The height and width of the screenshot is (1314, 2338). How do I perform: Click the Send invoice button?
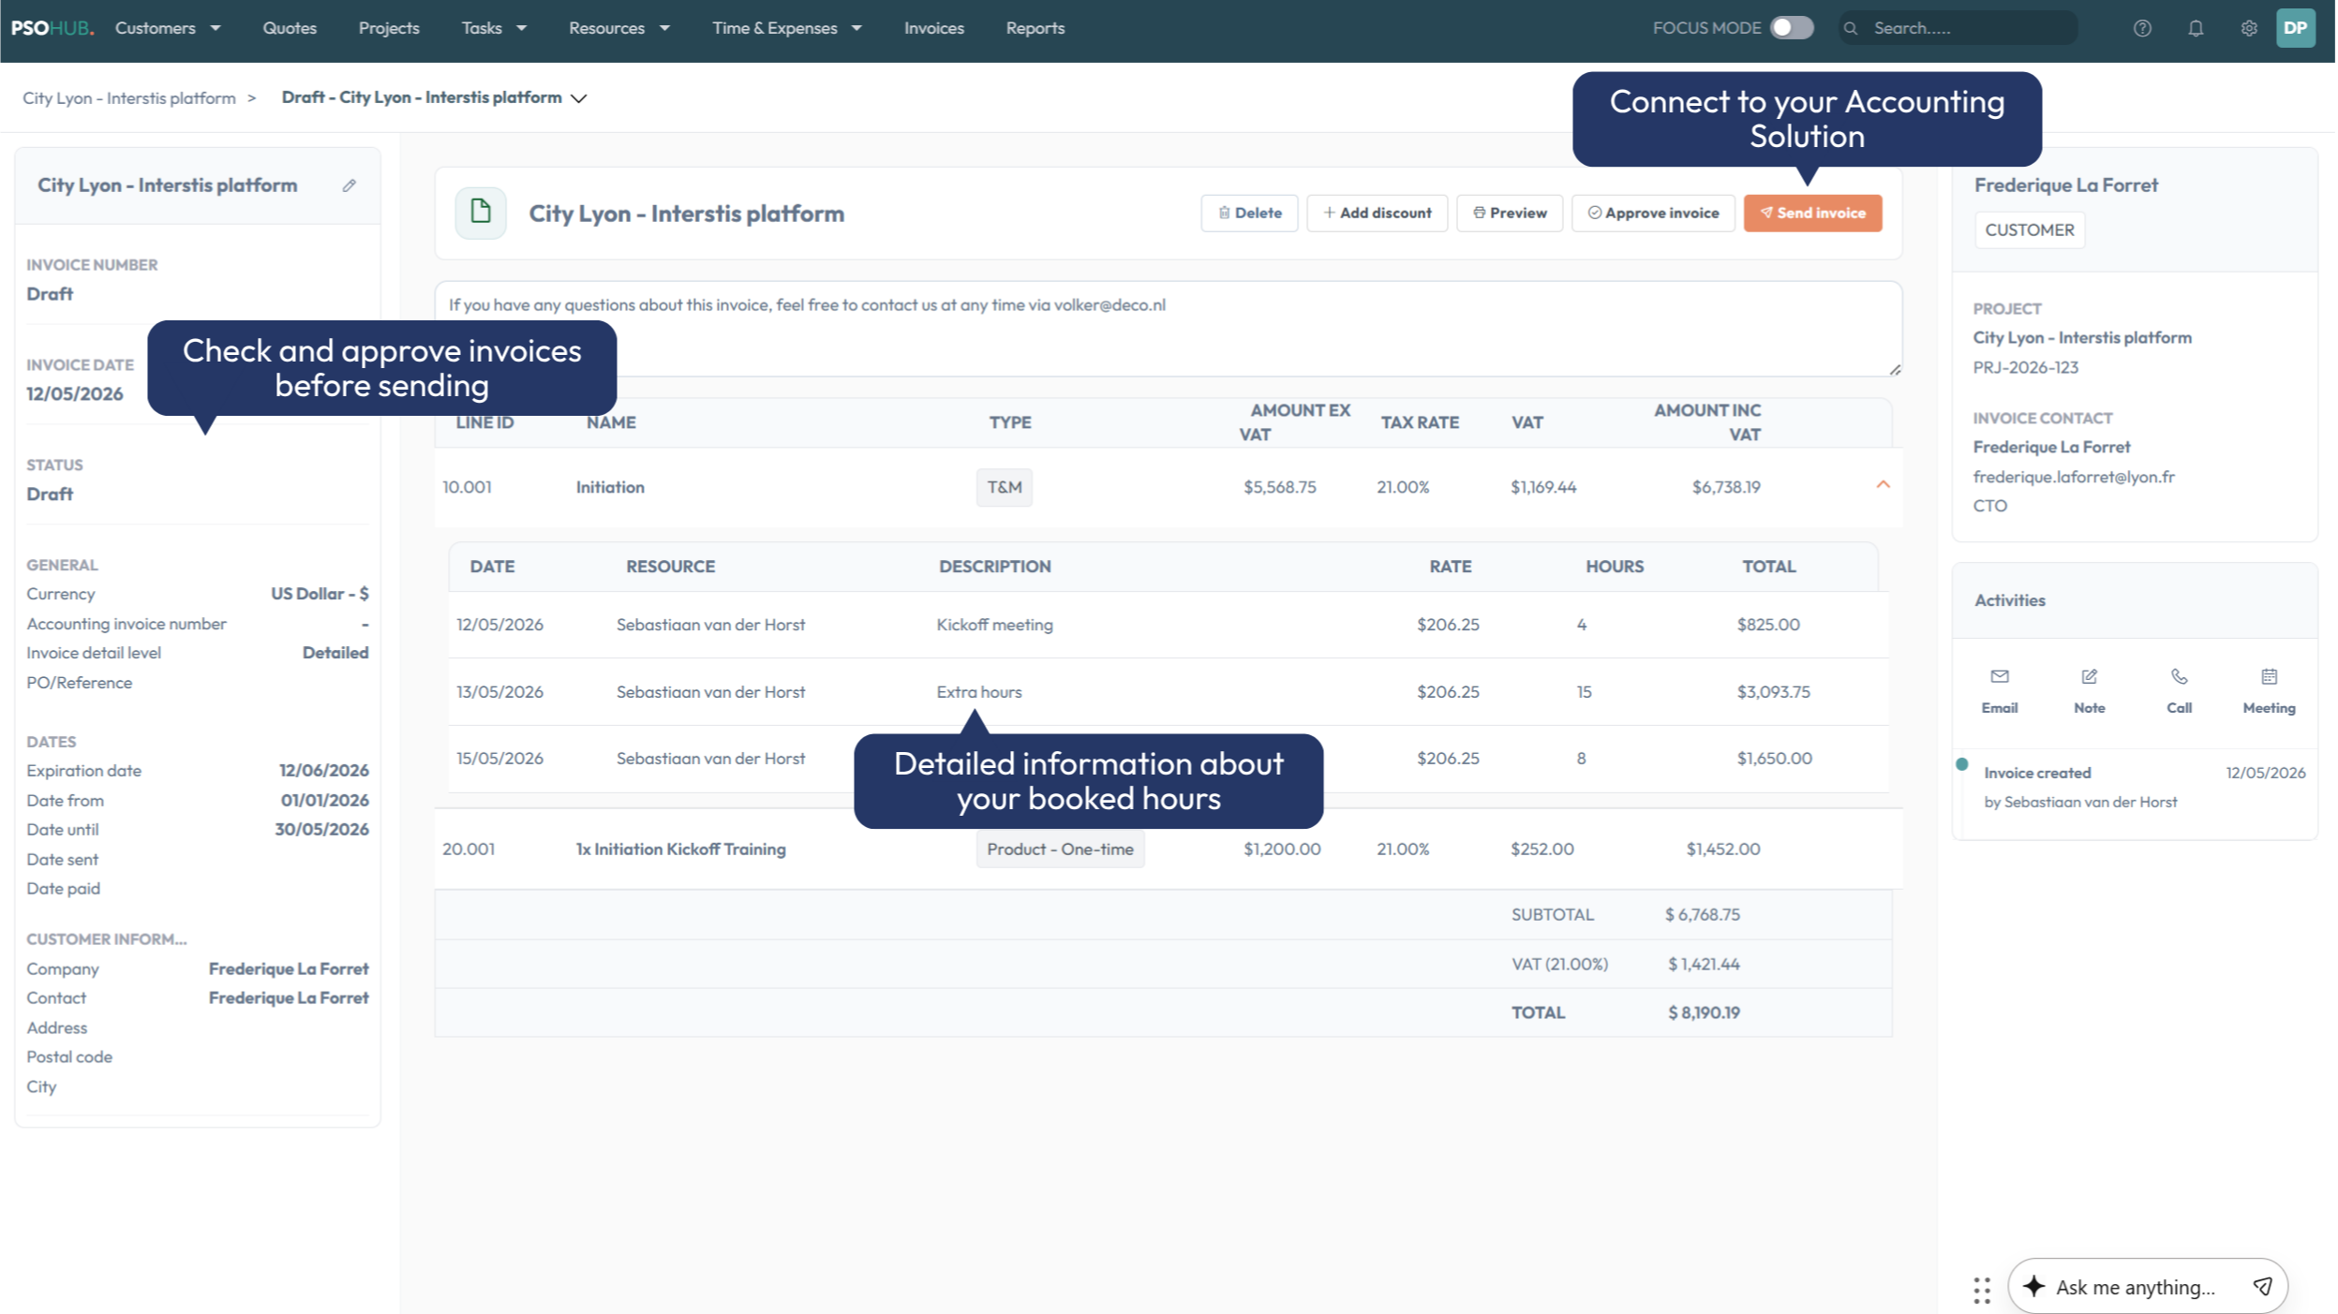pyautogui.click(x=1812, y=213)
